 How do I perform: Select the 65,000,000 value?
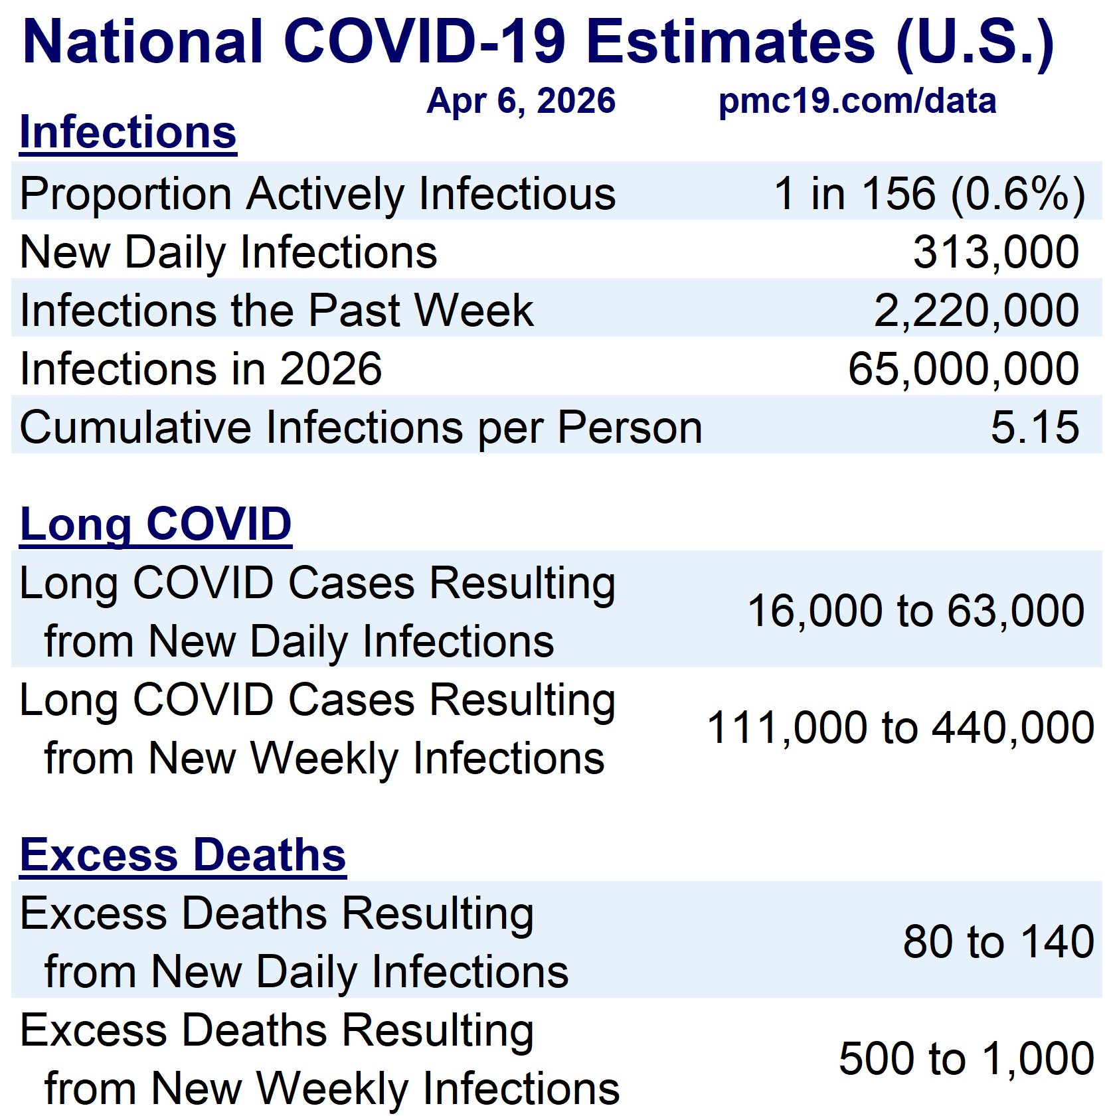pos(963,369)
